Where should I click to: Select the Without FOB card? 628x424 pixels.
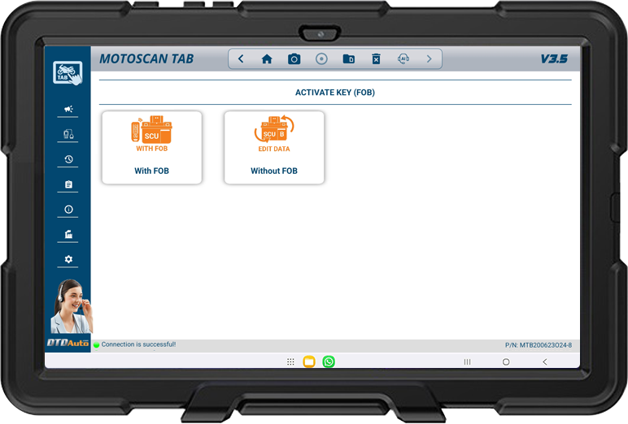pyautogui.click(x=274, y=148)
